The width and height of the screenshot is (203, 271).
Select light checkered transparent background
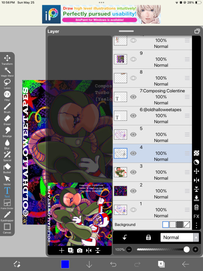[x=173, y=224]
